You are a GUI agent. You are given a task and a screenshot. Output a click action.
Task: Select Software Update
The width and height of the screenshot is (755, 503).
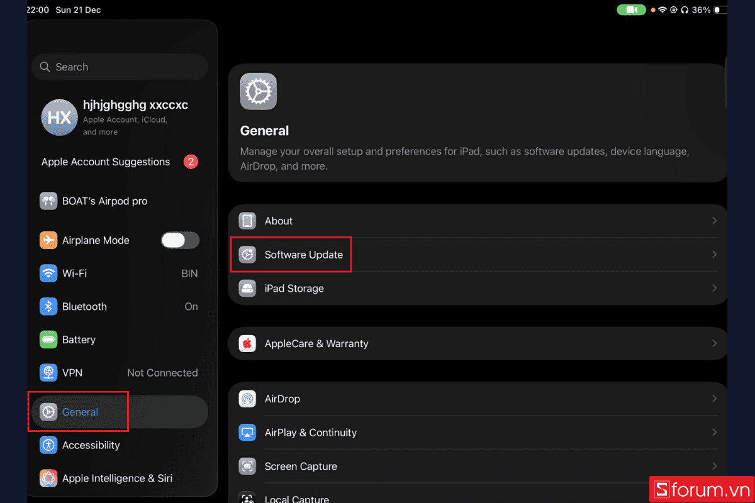(x=304, y=255)
